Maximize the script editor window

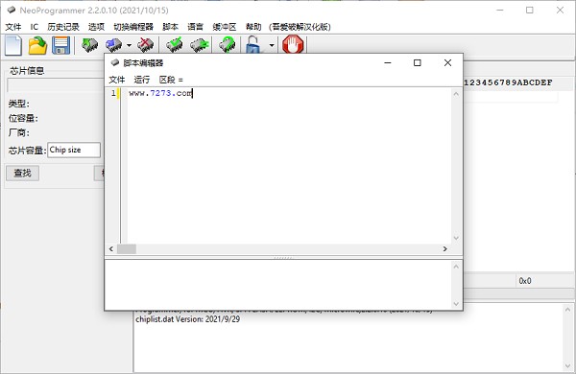(x=418, y=62)
